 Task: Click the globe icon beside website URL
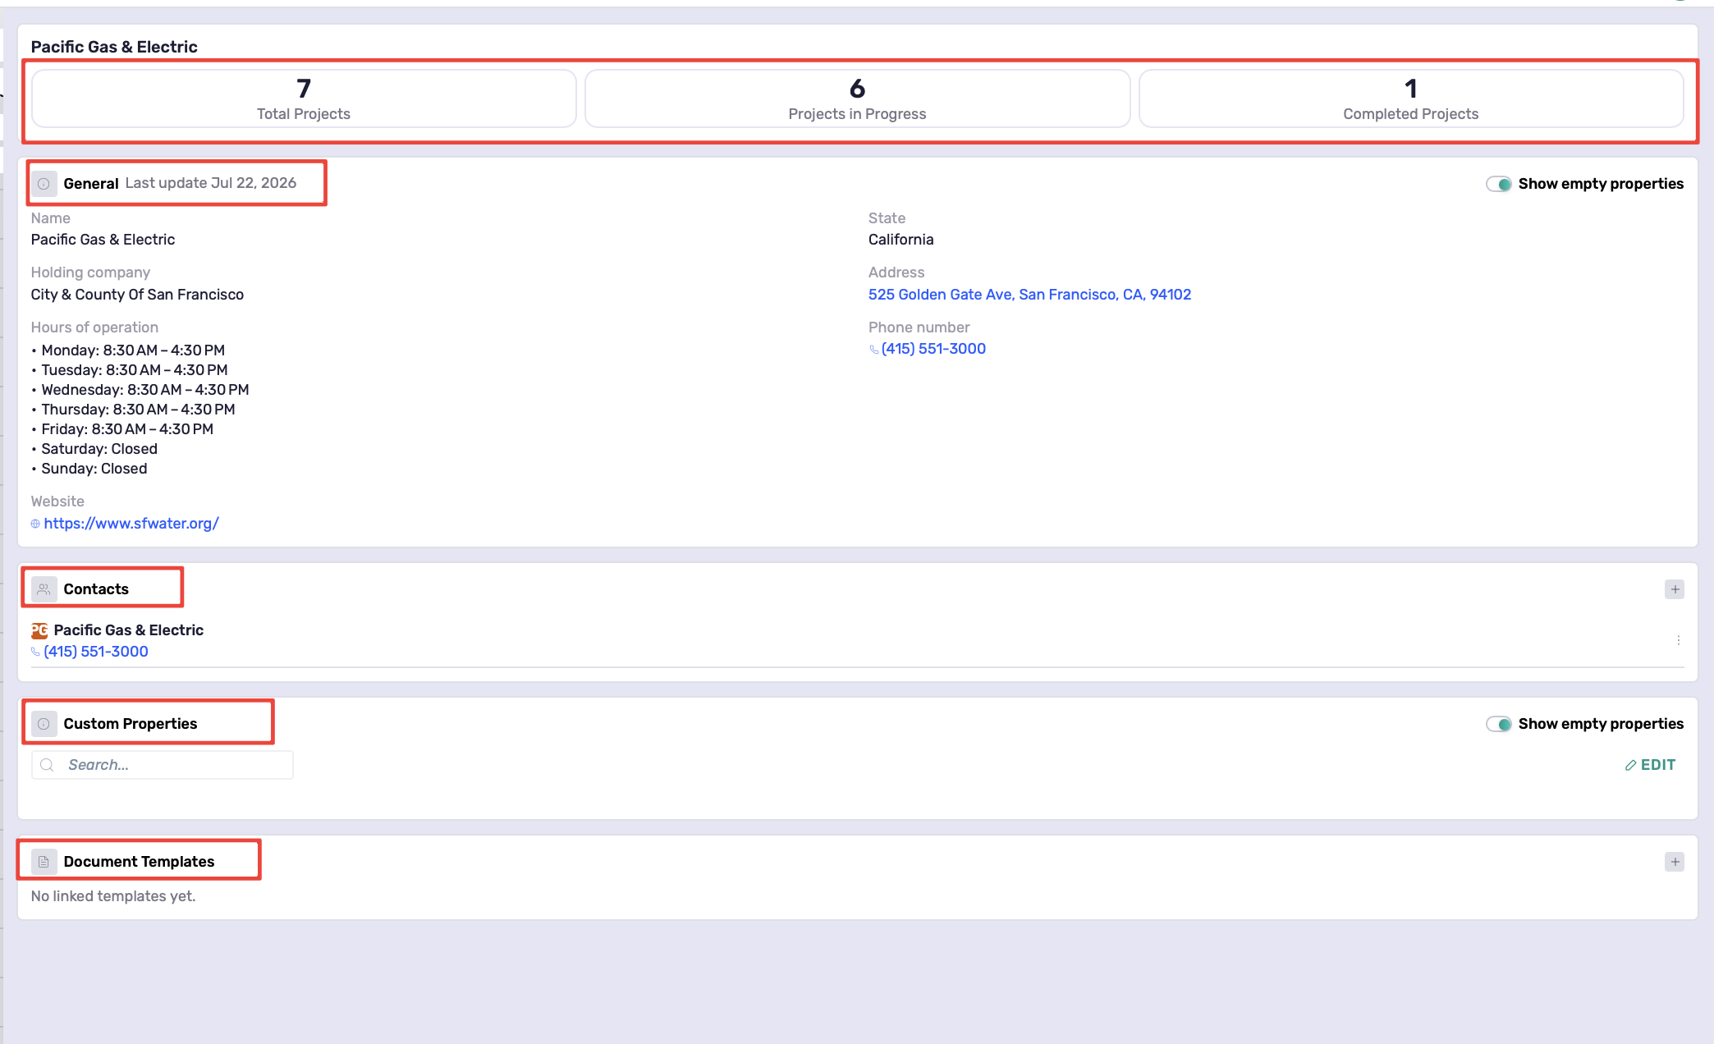[35, 524]
